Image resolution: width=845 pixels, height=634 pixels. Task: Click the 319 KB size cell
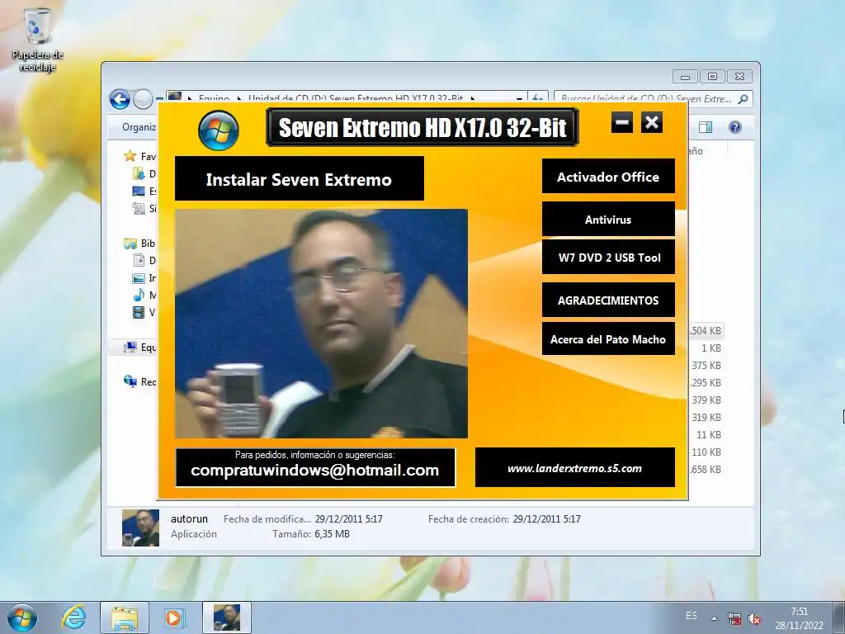[706, 417]
